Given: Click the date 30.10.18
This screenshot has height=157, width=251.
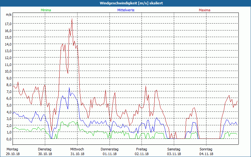Looking at the screenshot, I should 45,154.
